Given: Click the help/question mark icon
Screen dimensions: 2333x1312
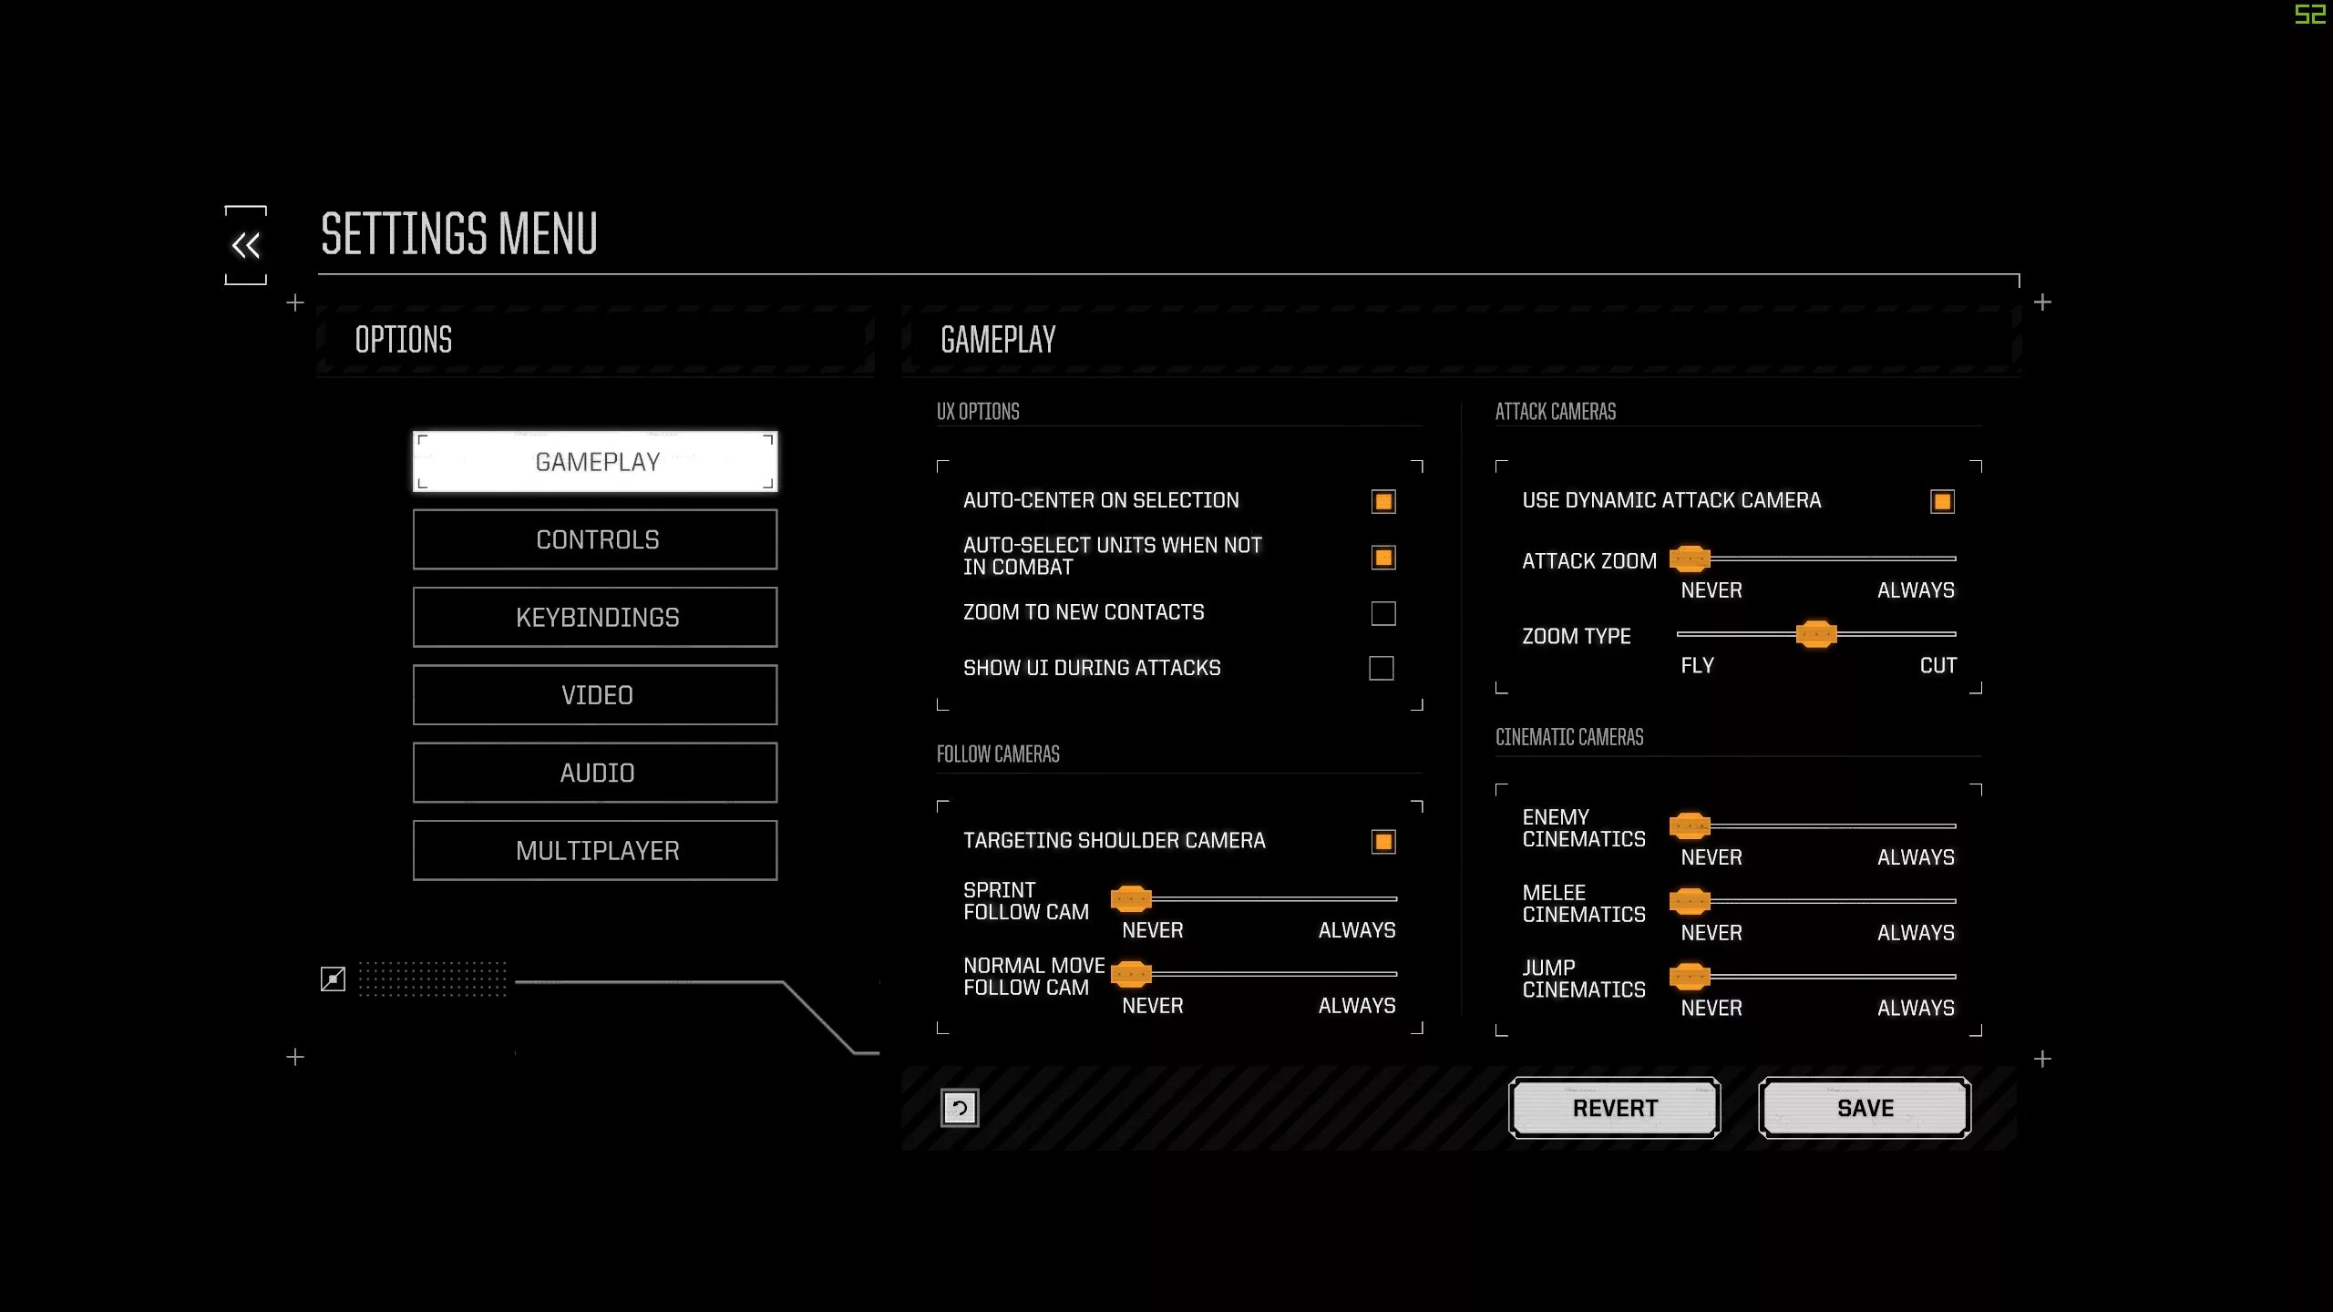Looking at the screenshot, I should click(x=958, y=1107).
